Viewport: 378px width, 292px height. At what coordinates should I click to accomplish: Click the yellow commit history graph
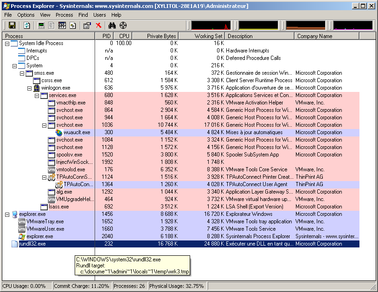258,26
